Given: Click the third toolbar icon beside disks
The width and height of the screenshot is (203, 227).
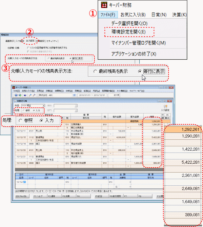Looking at the screenshot, I should click(25, 95).
